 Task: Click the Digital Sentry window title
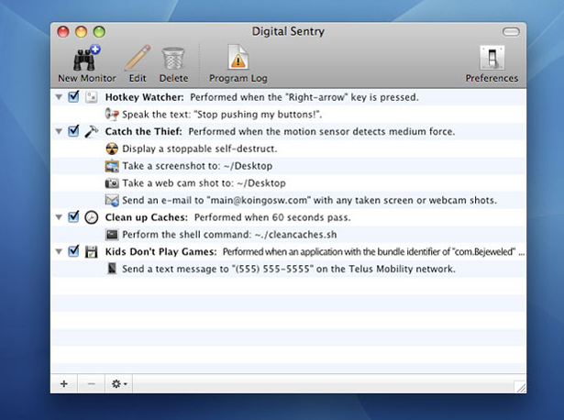[288, 32]
